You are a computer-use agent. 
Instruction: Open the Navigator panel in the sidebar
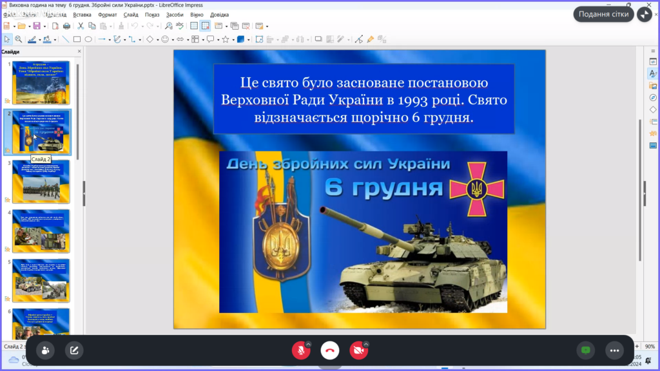click(x=652, y=97)
